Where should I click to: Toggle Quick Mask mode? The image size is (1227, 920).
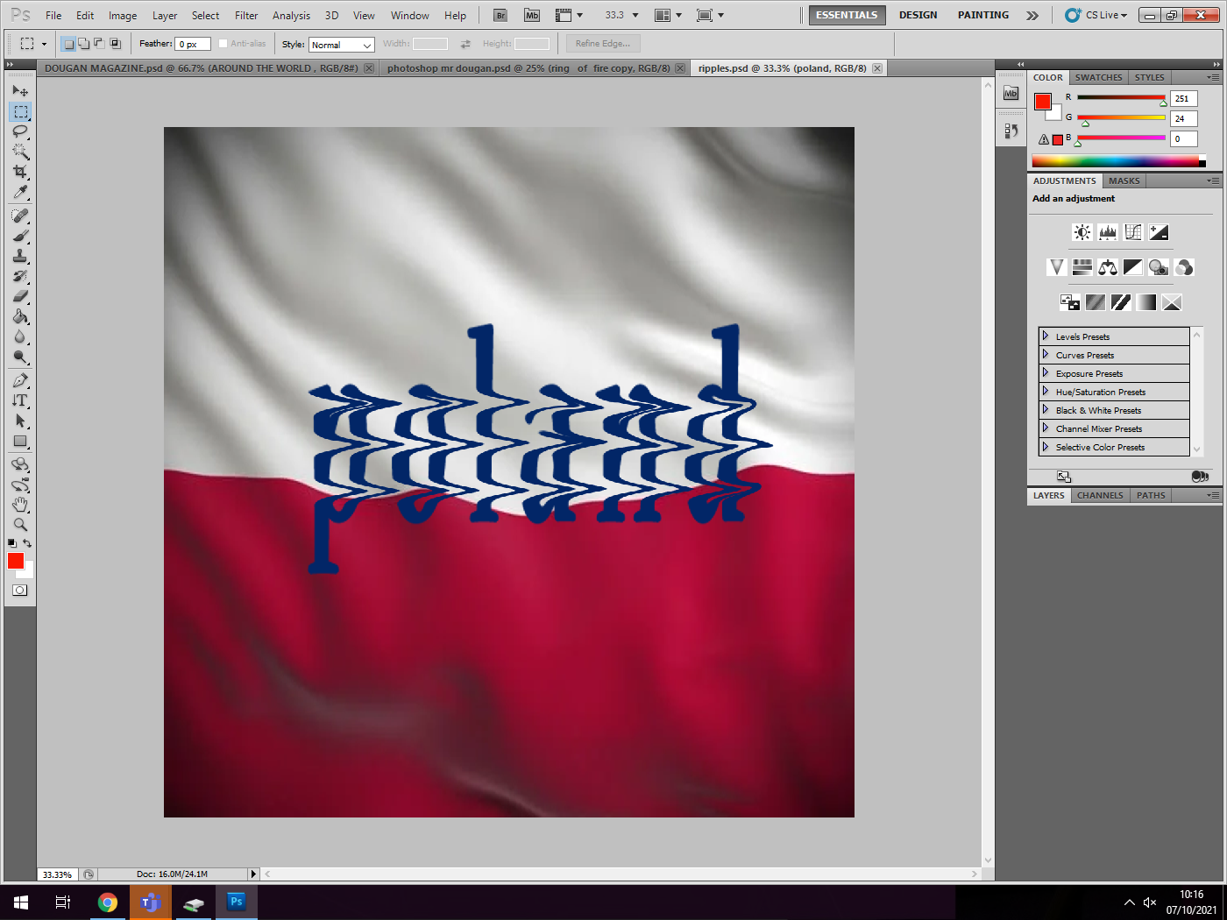[x=19, y=591]
